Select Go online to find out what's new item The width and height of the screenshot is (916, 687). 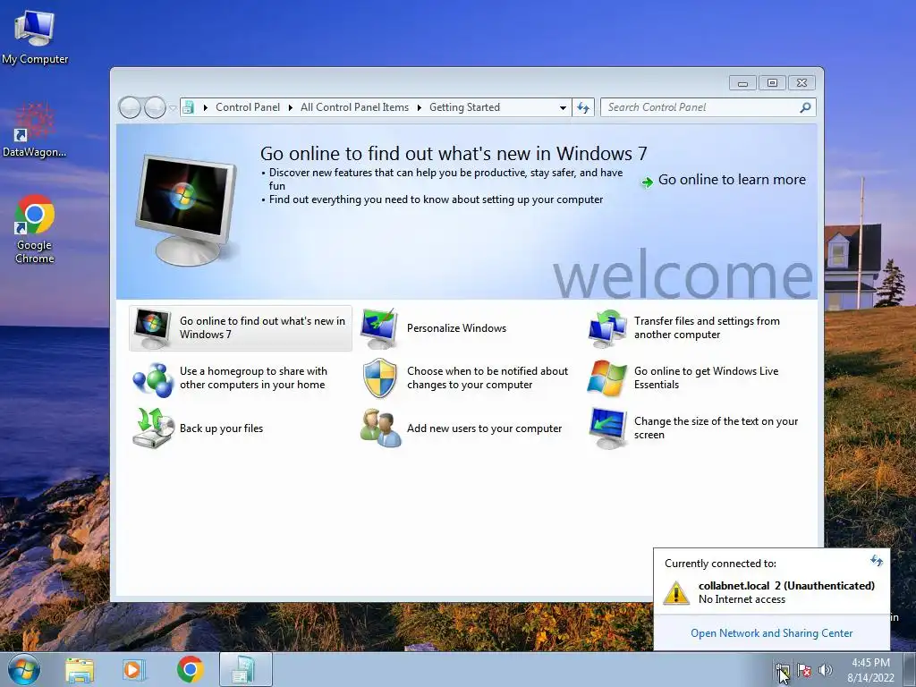point(241,327)
